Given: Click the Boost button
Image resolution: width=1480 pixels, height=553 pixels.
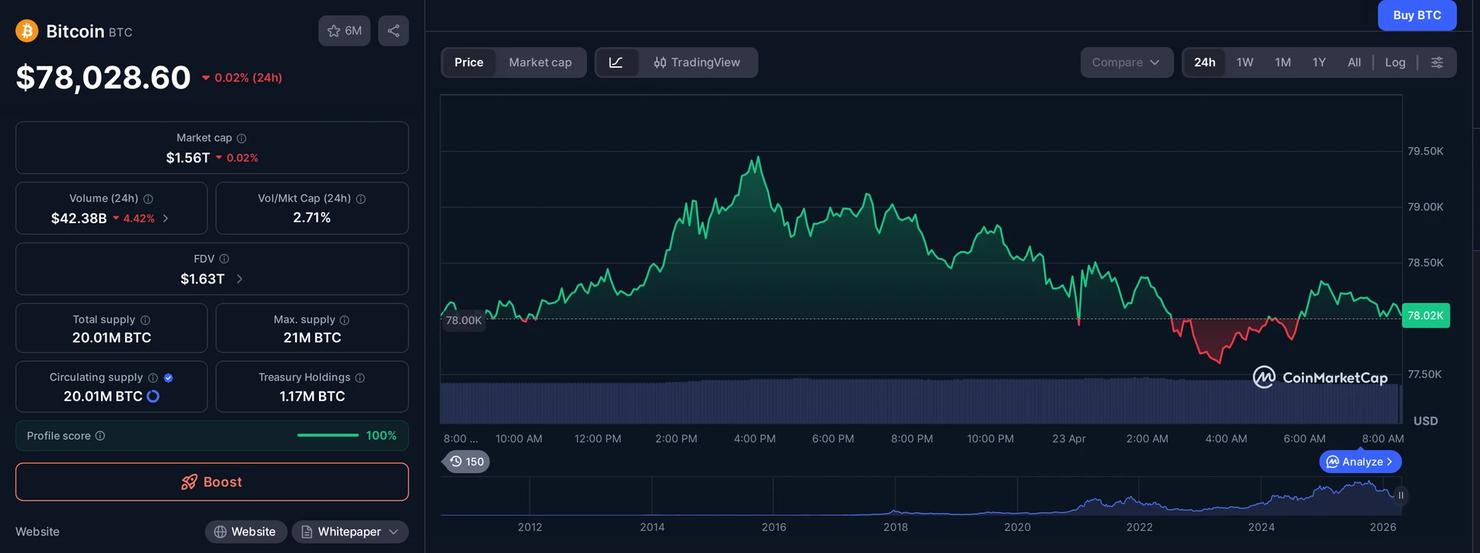Looking at the screenshot, I should [212, 482].
